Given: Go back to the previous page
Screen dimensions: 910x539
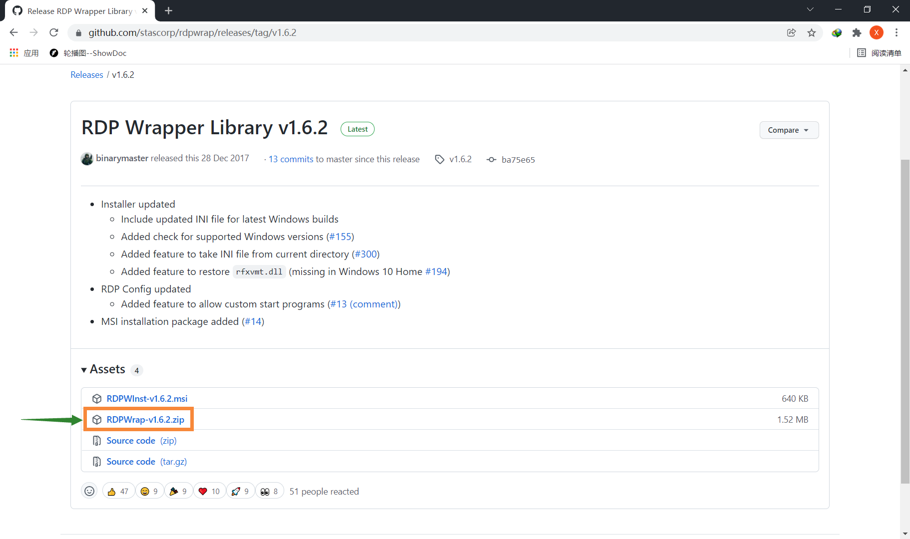Looking at the screenshot, I should (13, 32).
